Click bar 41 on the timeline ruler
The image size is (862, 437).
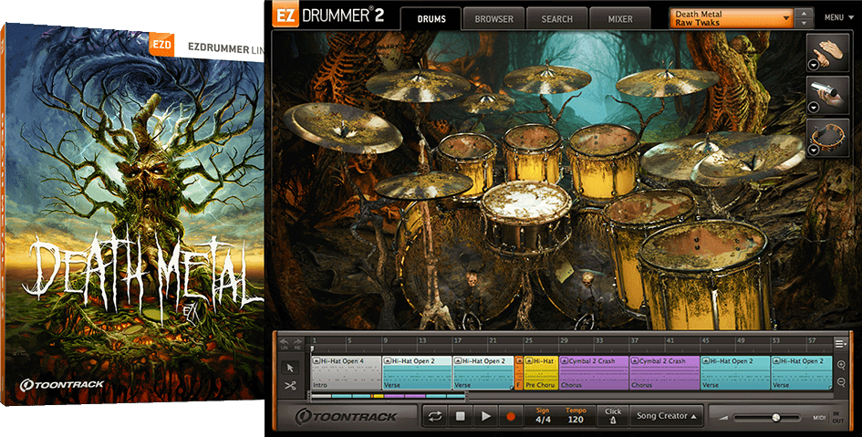pyautogui.click(x=670, y=341)
